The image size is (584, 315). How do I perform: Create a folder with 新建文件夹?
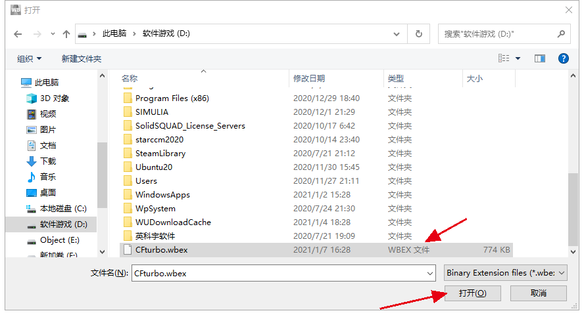pos(81,58)
